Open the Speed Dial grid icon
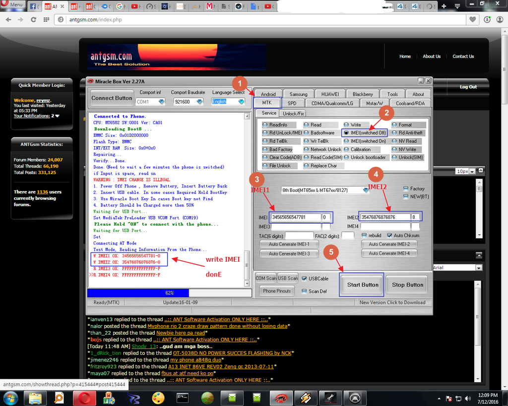The width and height of the screenshot is (508, 406). pyautogui.click(x=47, y=20)
